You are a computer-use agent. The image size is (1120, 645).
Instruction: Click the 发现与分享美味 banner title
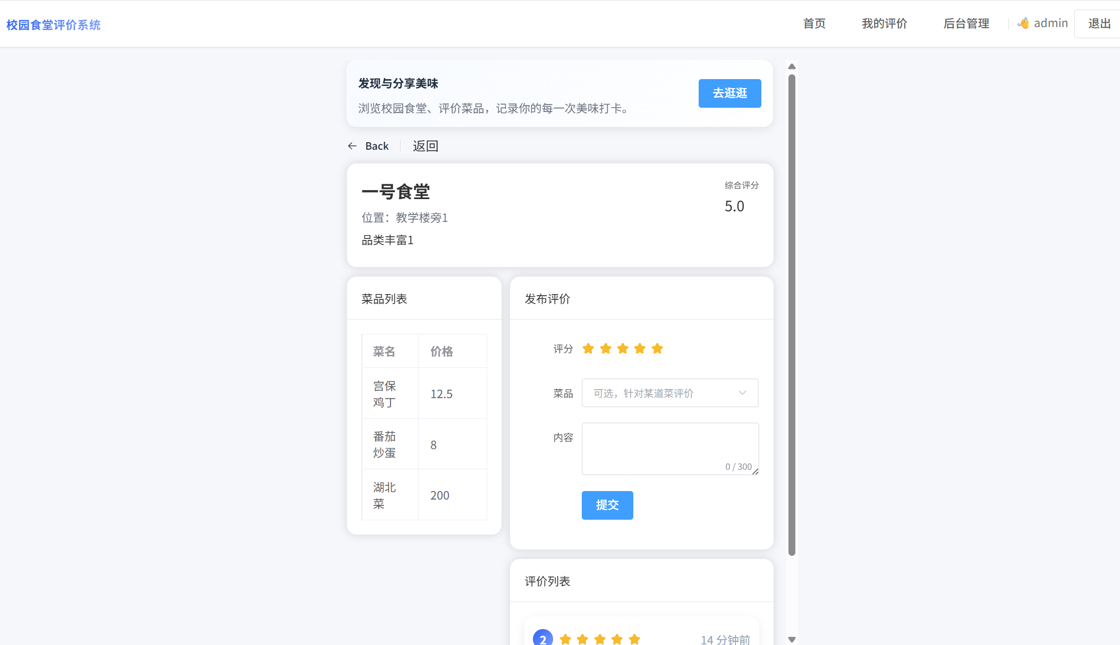click(398, 83)
